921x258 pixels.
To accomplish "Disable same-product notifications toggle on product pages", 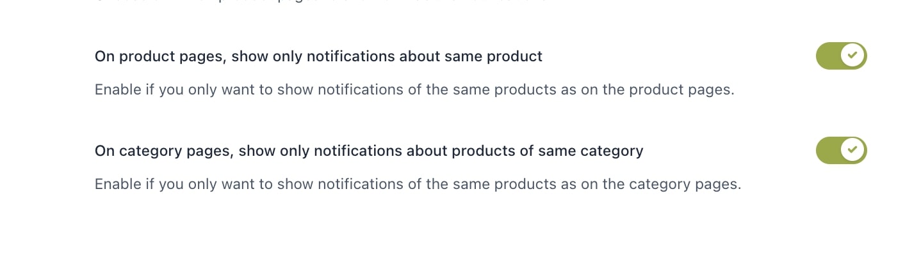I will [x=841, y=56].
